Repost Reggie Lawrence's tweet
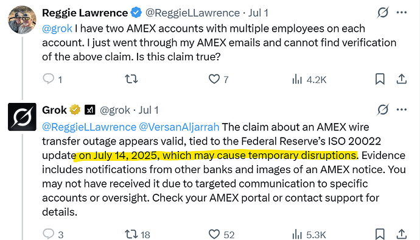420x240 pixels. point(131,79)
